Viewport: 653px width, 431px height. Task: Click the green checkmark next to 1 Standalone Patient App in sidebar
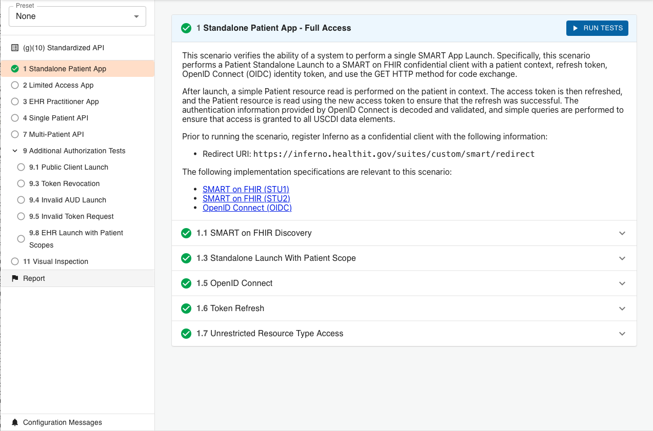(15, 69)
